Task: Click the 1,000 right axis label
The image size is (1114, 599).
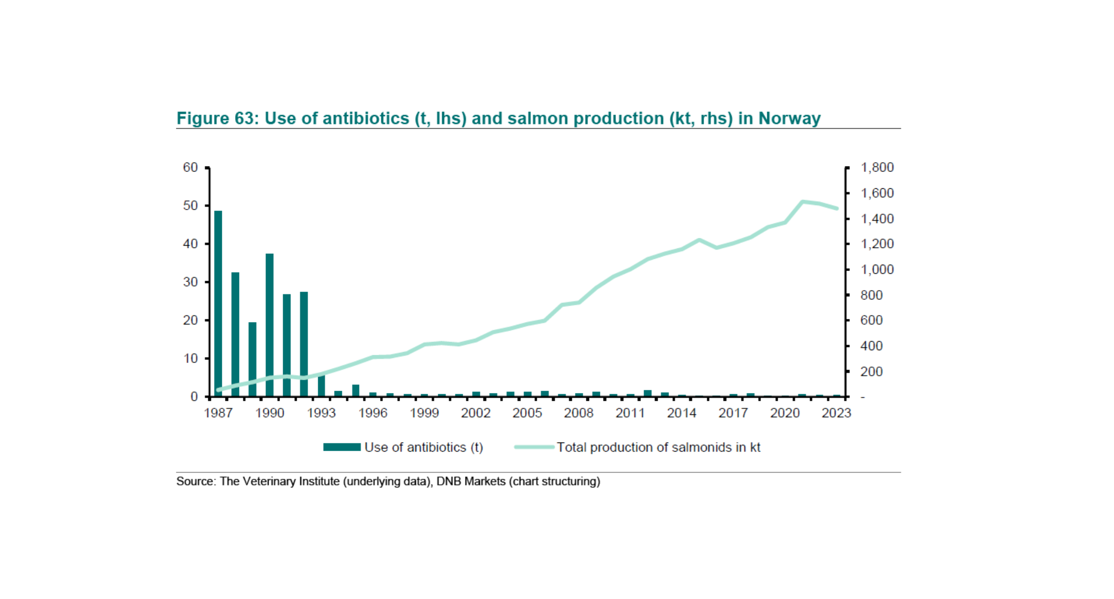Action: (x=877, y=270)
